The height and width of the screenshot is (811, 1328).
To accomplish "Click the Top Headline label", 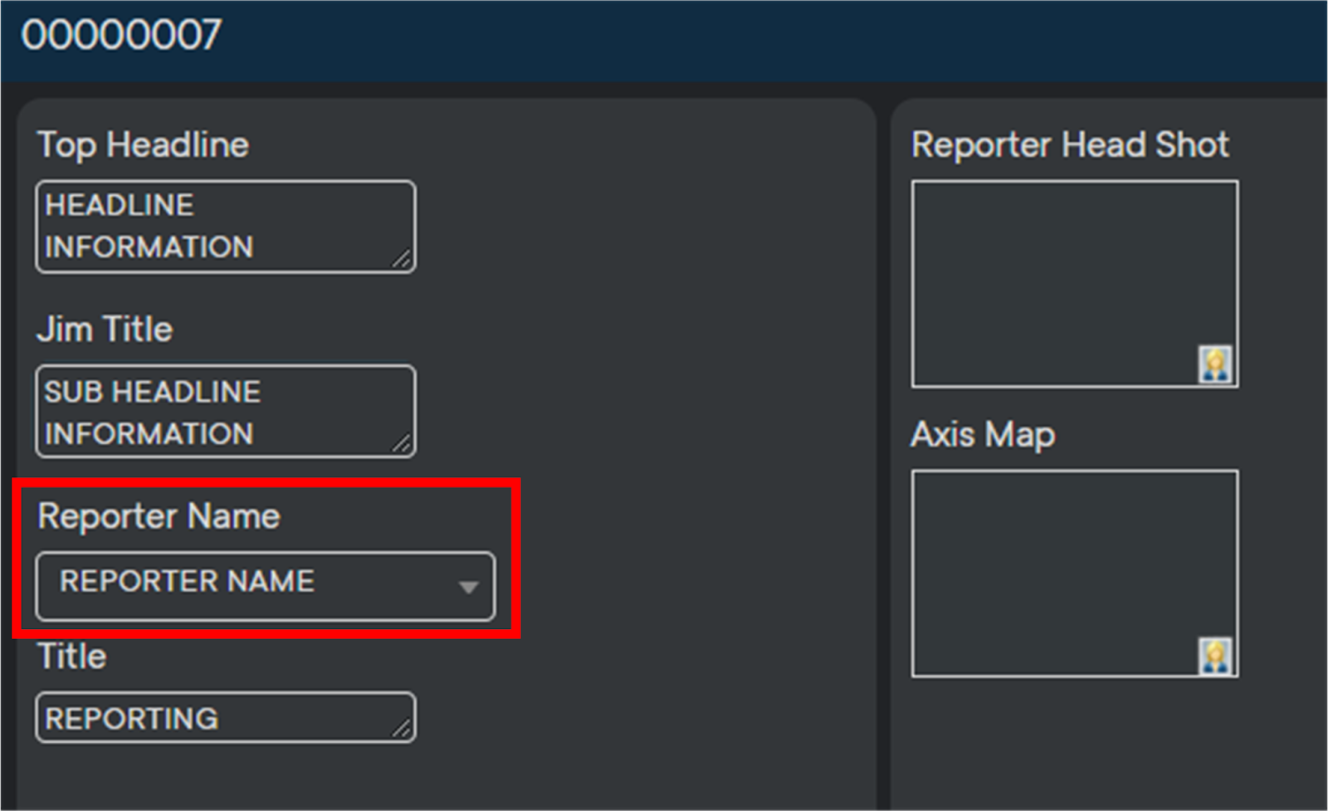I will (143, 145).
